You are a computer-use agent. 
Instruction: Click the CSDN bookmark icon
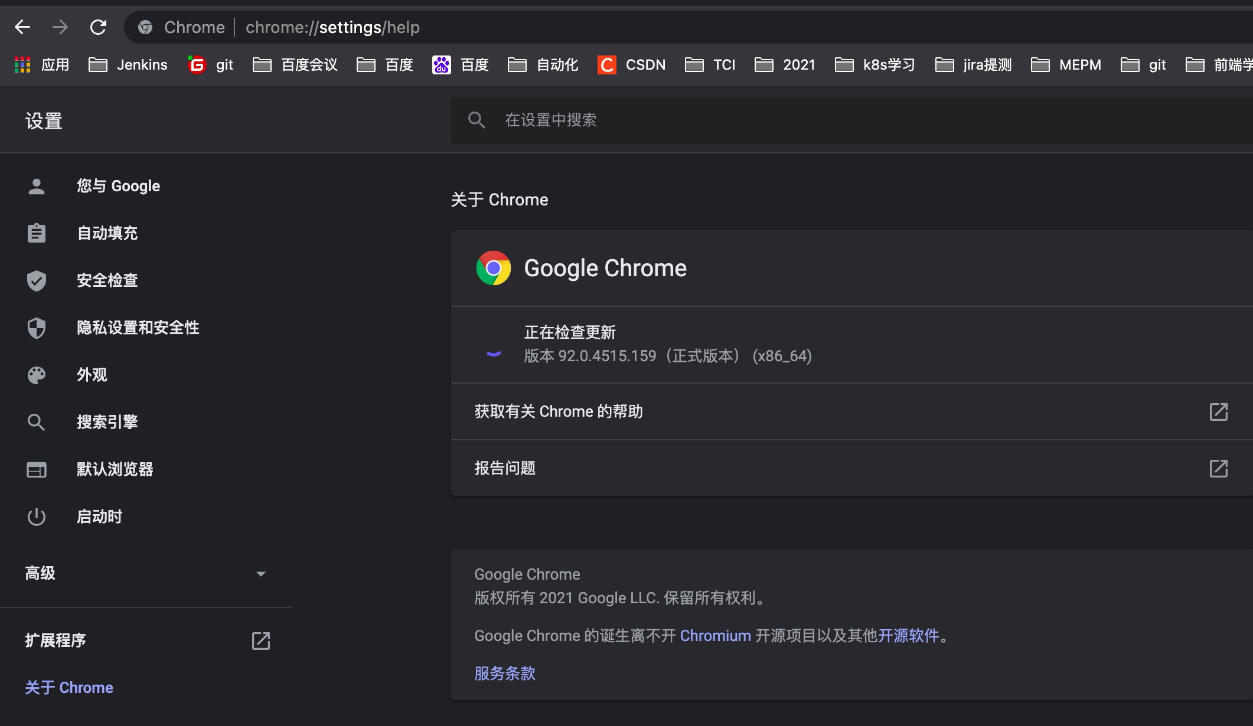point(606,64)
